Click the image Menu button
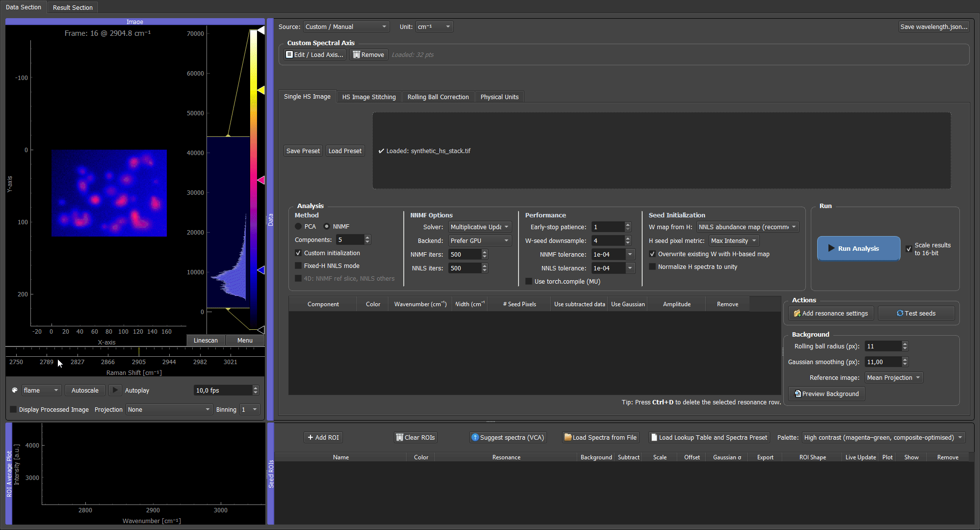This screenshot has height=530, width=980. pos(245,340)
